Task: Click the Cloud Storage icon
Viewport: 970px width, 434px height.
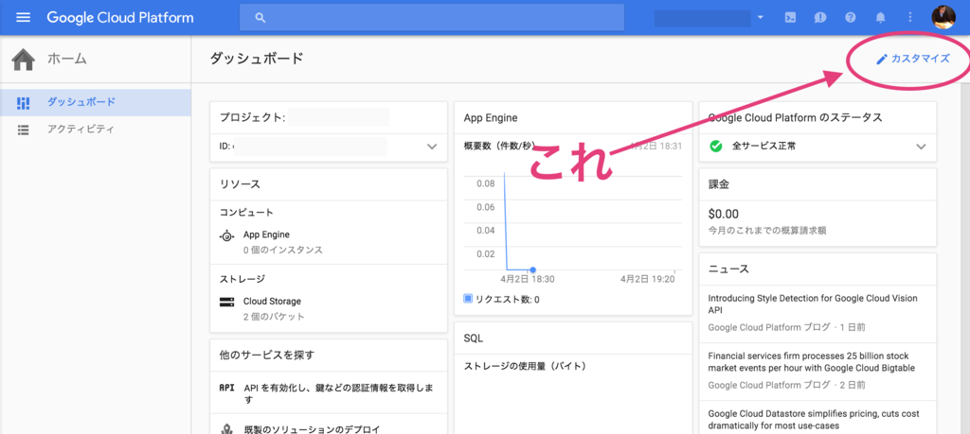Action: pos(227,302)
